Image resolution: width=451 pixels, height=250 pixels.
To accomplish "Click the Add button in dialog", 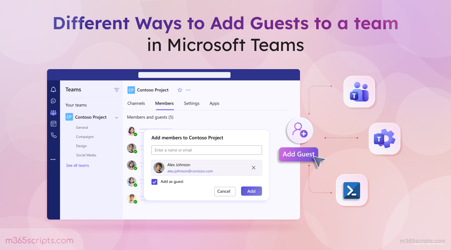I will (x=251, y=192).
